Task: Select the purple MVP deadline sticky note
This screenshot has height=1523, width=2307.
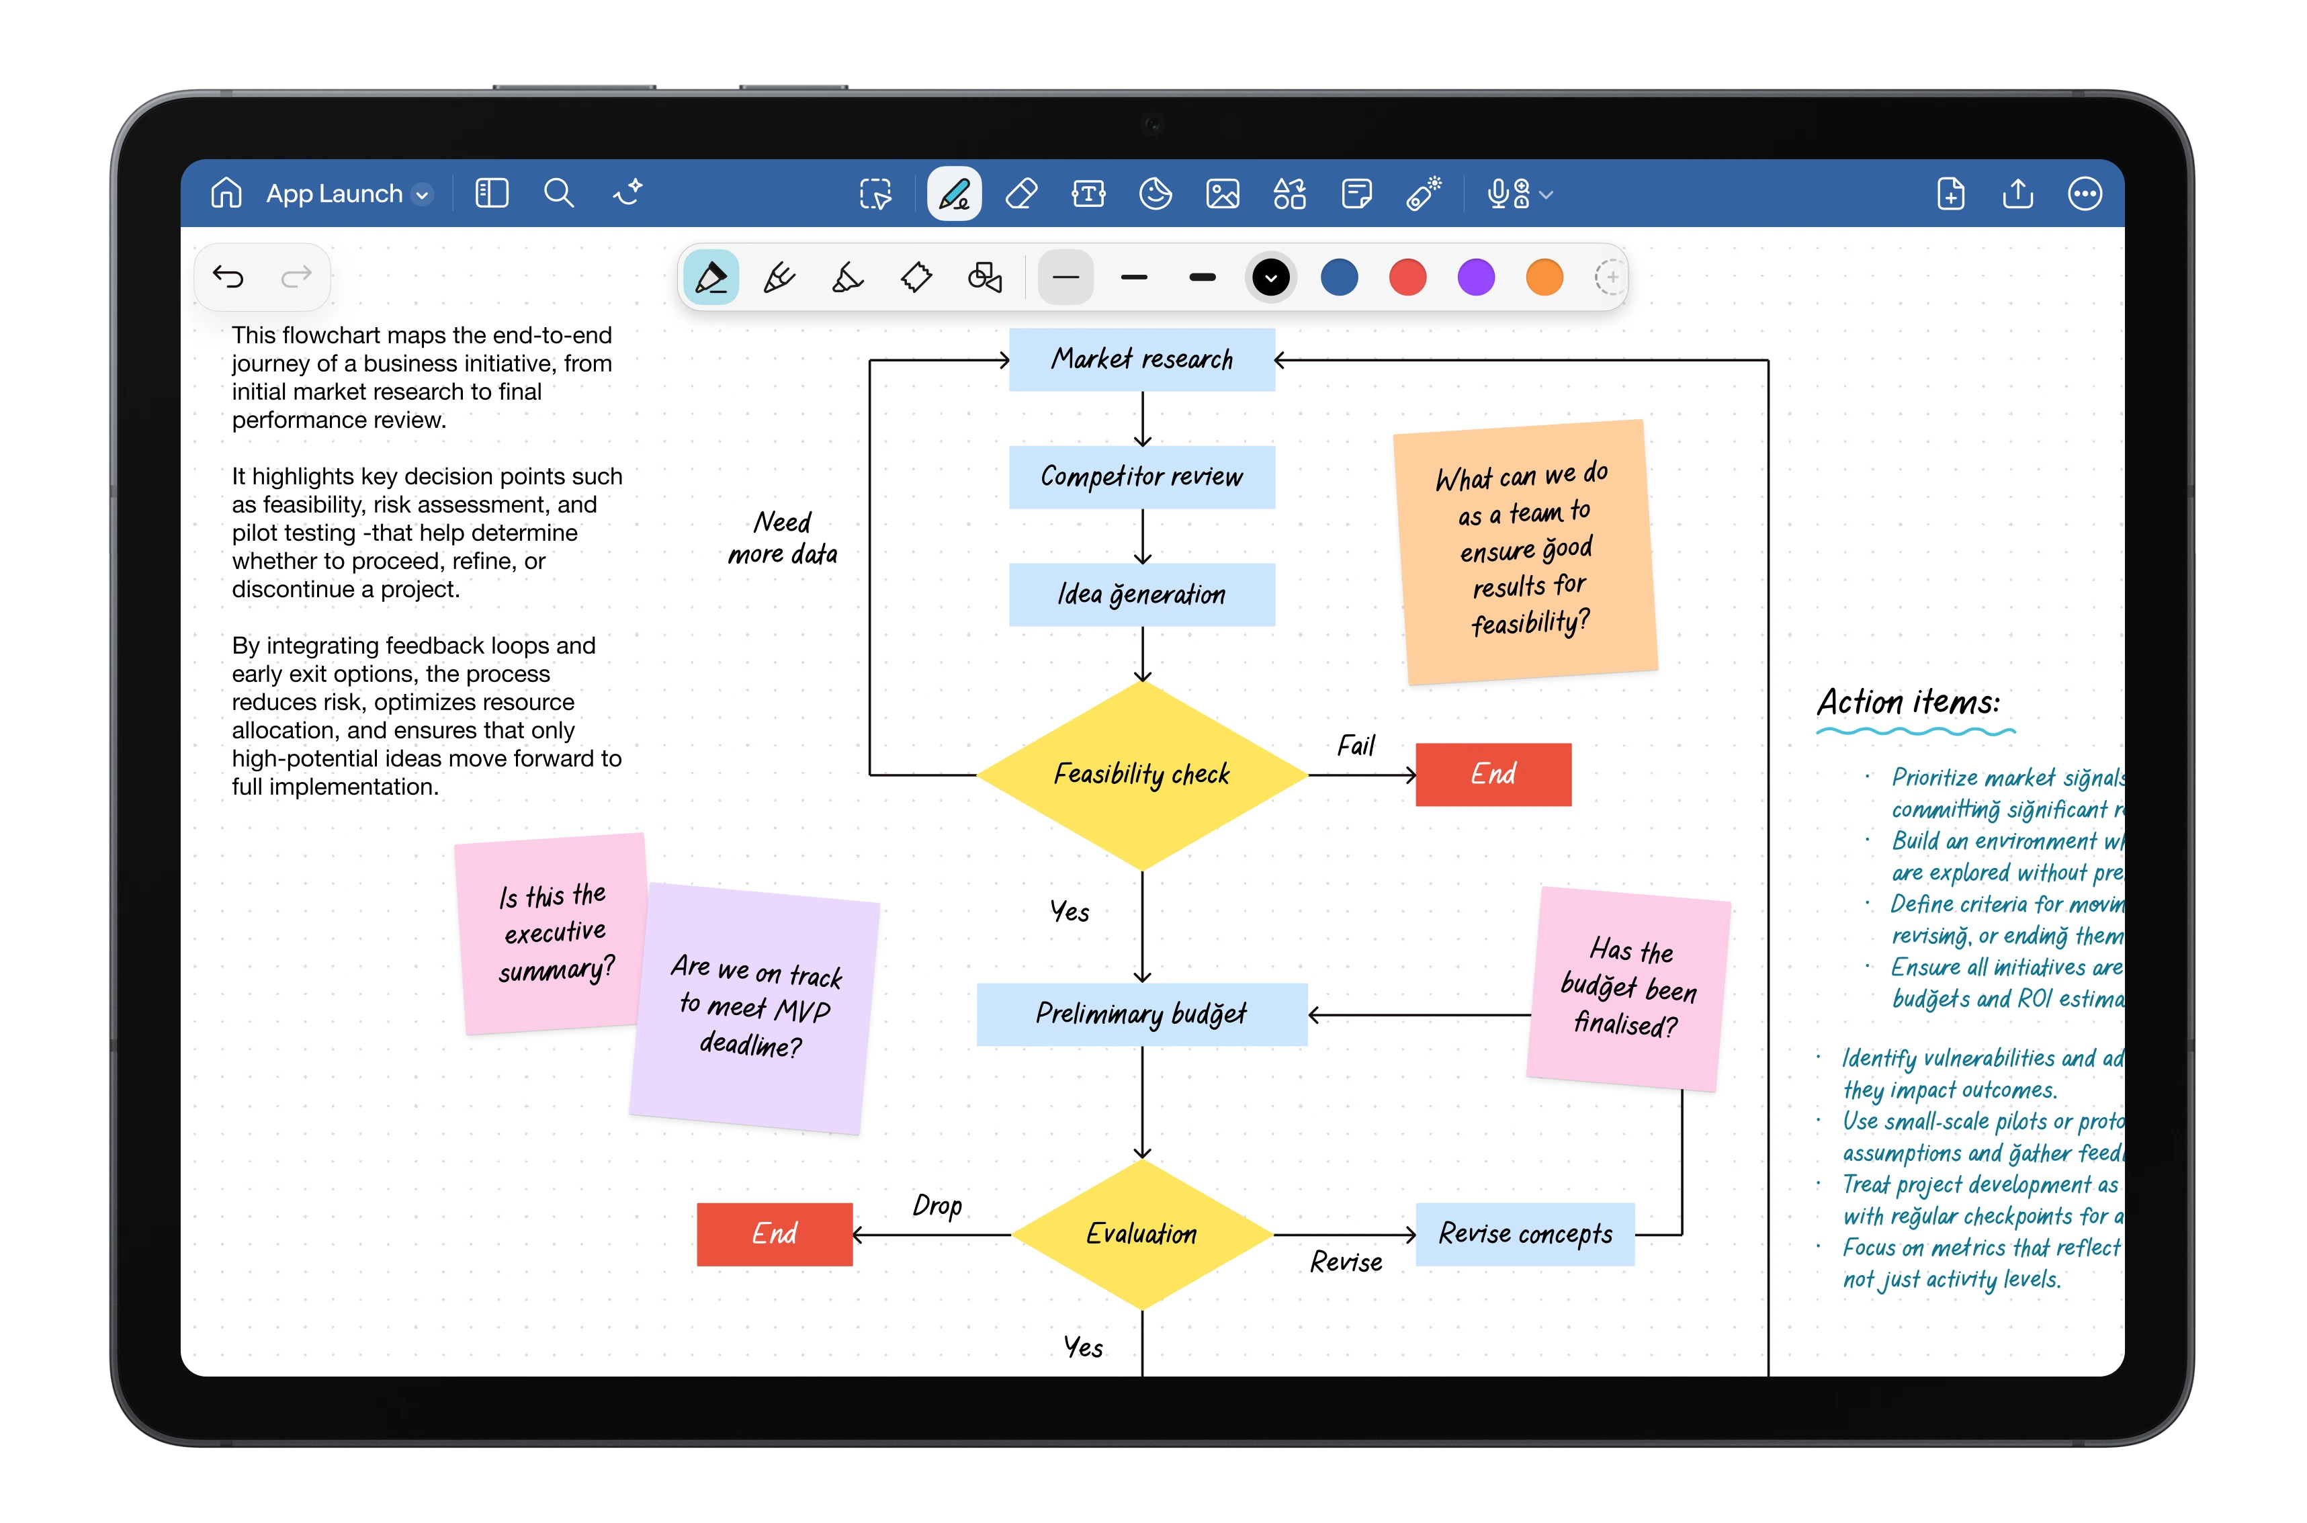Action: coord(756,1008)
